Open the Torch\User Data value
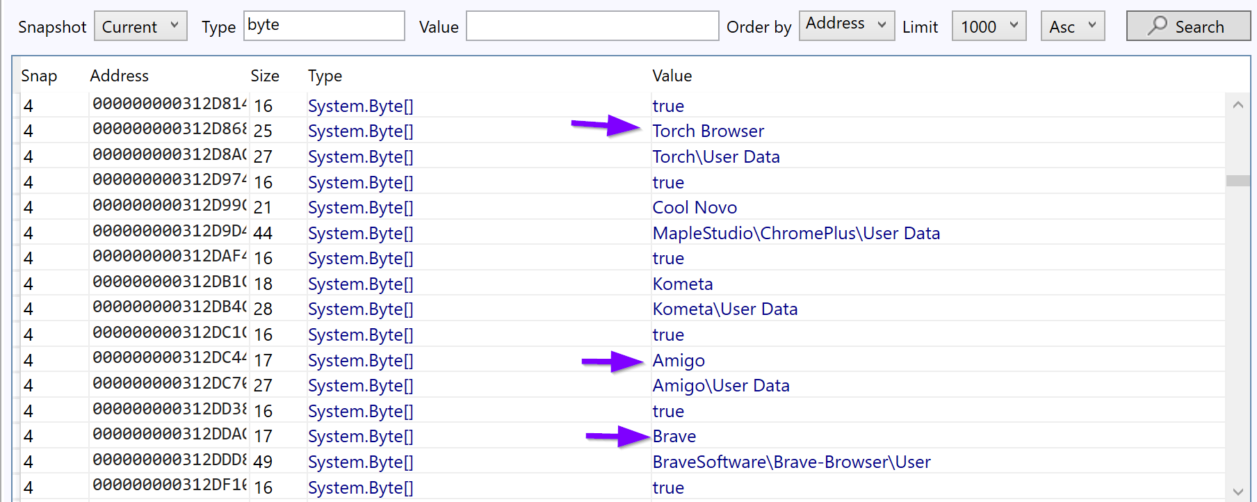This screenshot has width=1257, height=502. pos(716,156)
